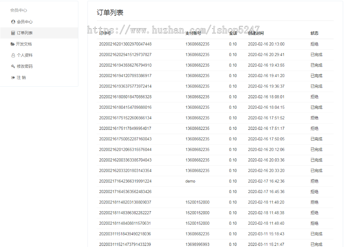Click creation time 2020-02-16 20:29:41
The height and width of the screenshot is (247, 347).
(266, 55)
